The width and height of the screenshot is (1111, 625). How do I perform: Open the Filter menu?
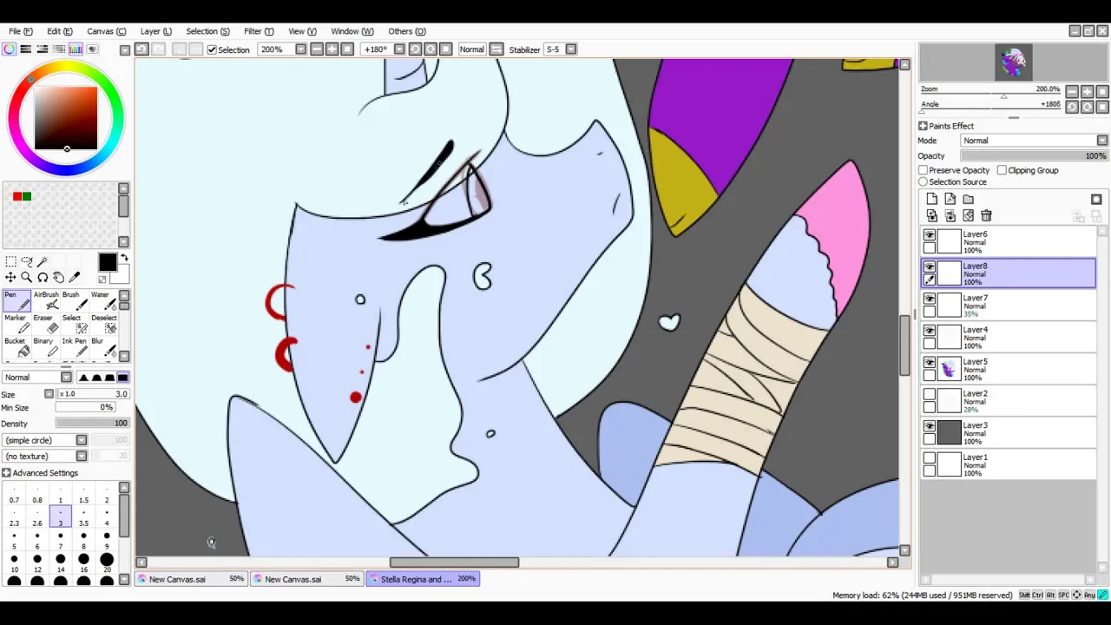click(259, 31)
